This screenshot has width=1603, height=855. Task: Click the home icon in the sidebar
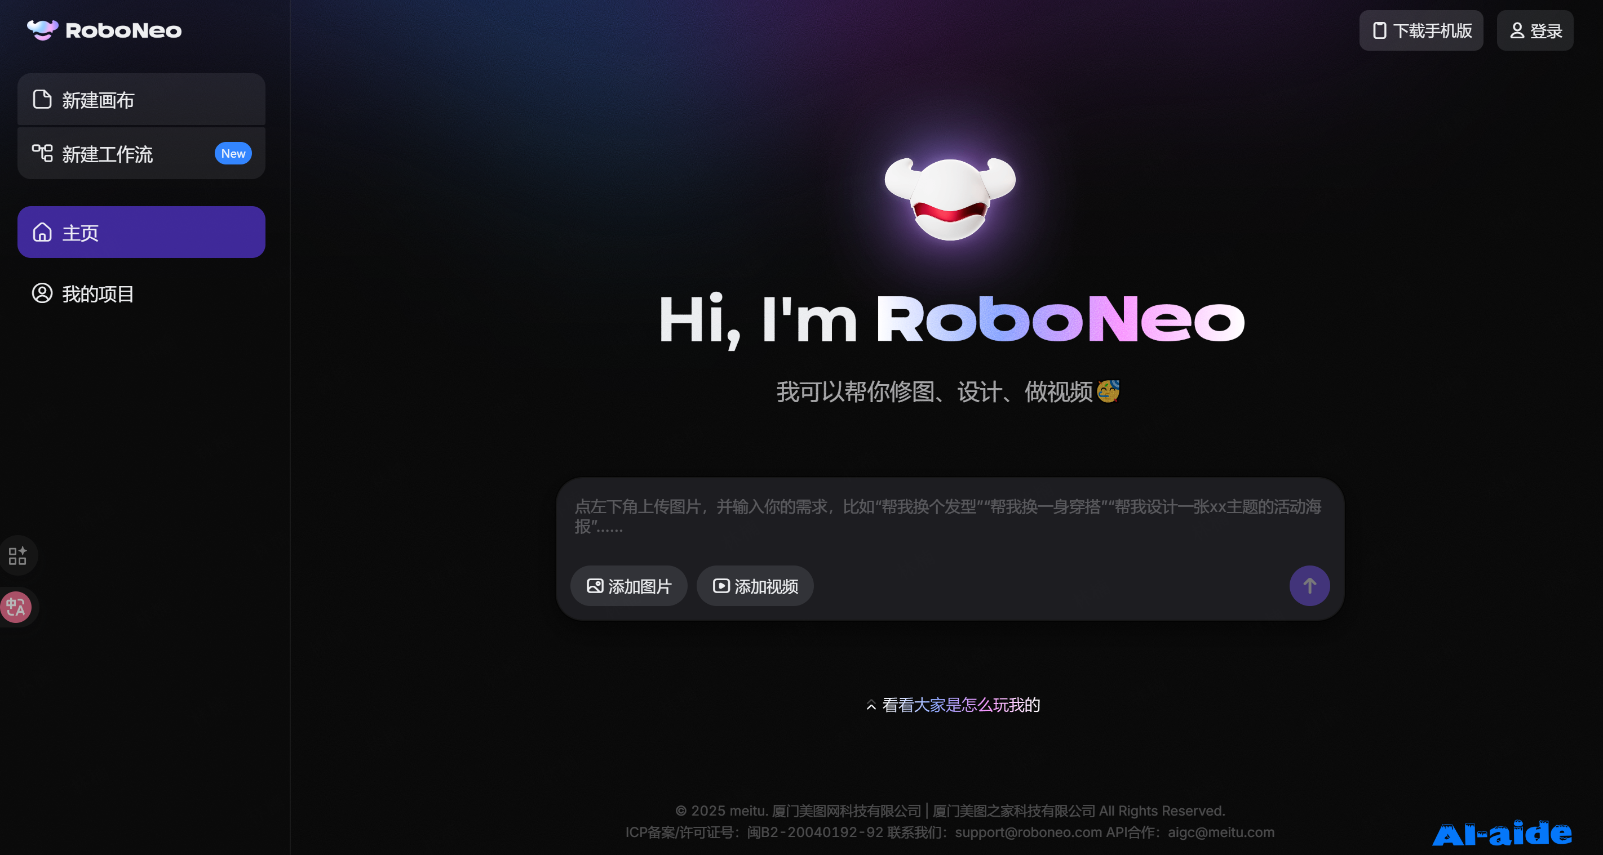[42, 232]
